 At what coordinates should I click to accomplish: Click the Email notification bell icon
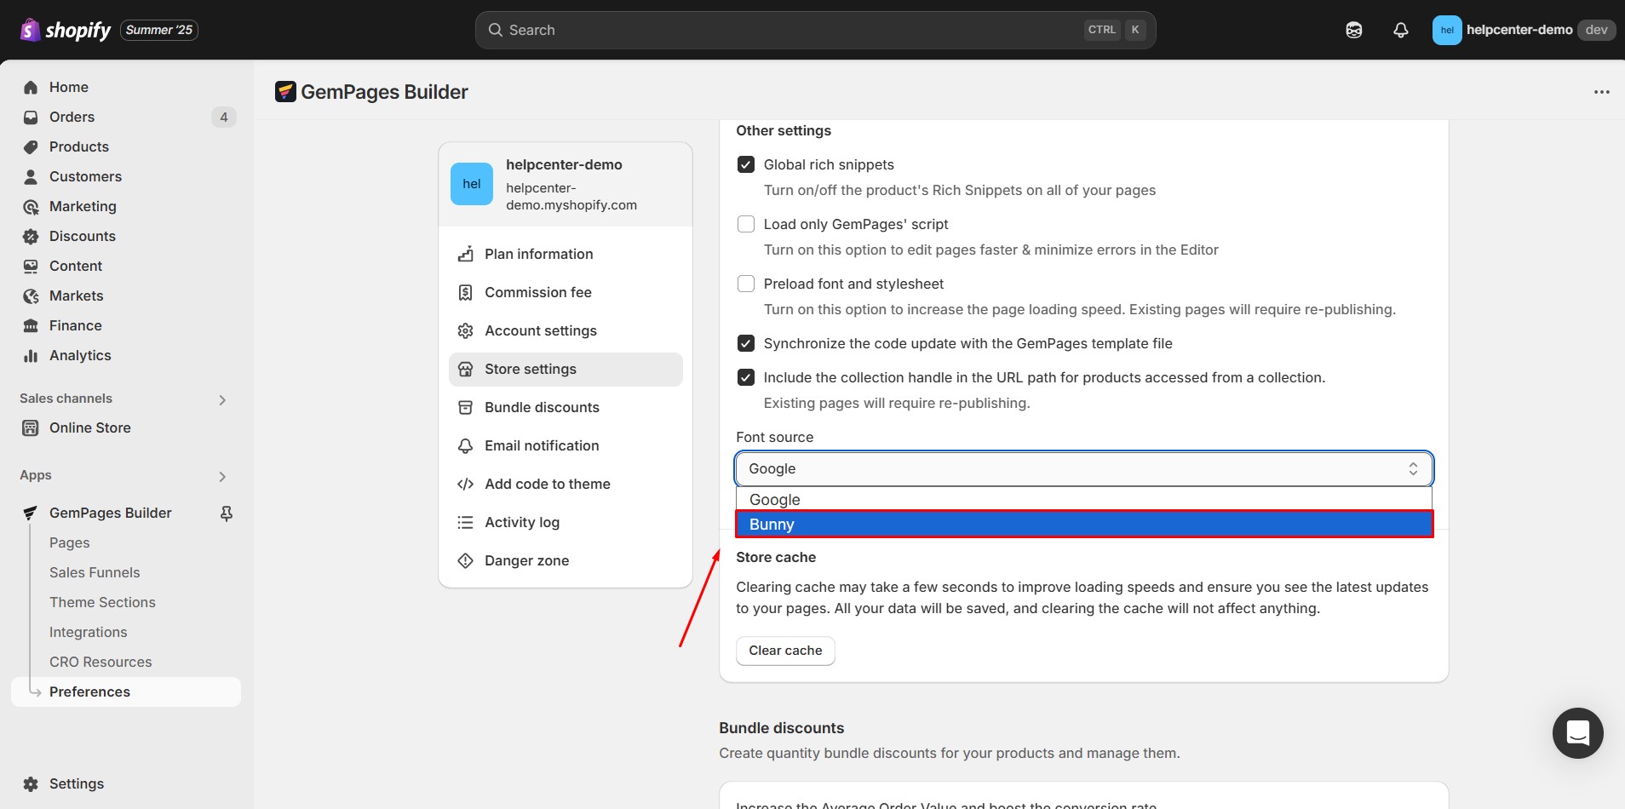pyautogui.click(x=465, y=445)
